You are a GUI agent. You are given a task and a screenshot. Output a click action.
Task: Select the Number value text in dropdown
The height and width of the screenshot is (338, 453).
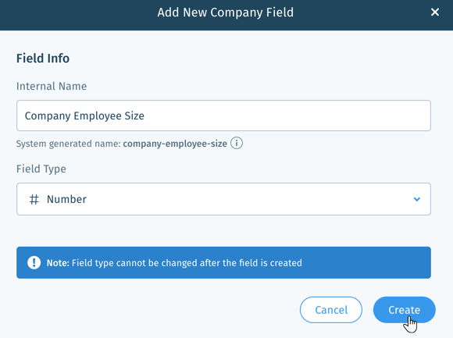point(66,199)
